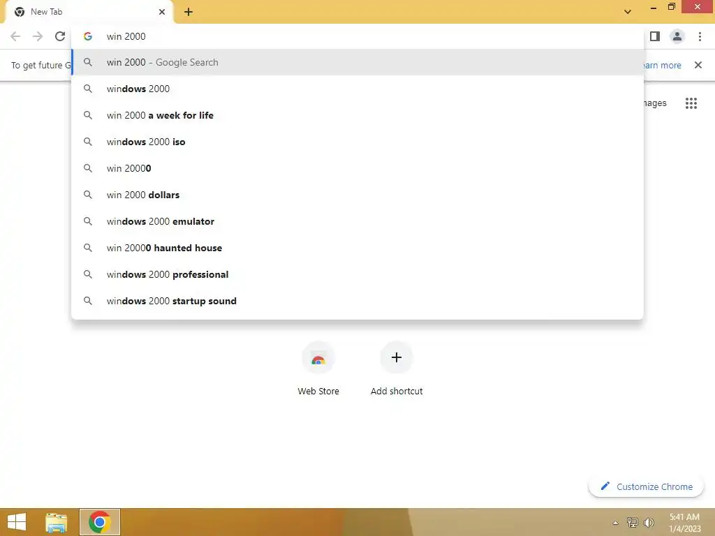The width and height of the screenshot is (715, 536).
Task: Select suggestion 'win 20000 haunted house'
Action: [x=357, y=248]
